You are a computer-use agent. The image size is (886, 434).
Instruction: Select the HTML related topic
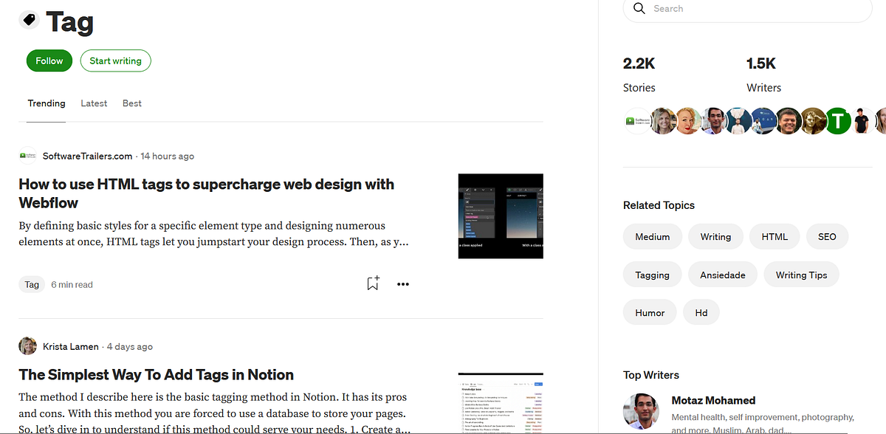pos(775,237)
